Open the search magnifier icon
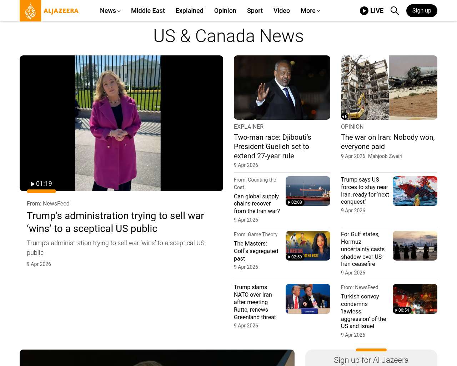457x366 pixels. tap(395, 11)
